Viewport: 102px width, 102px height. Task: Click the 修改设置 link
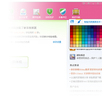coord(57,42)
